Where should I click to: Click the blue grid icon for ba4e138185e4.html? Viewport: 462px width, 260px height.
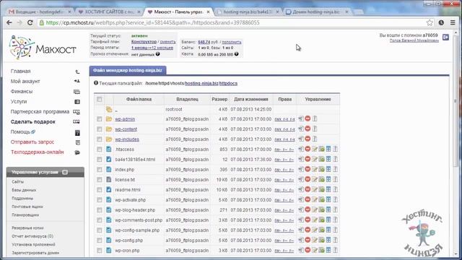pyautogui.click(x=328, y=160)
